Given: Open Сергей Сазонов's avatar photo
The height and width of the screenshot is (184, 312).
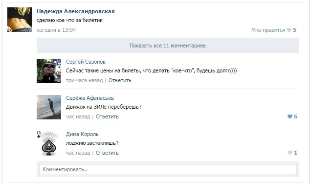Looking at the screenshot, I should (x=49, y=71).
